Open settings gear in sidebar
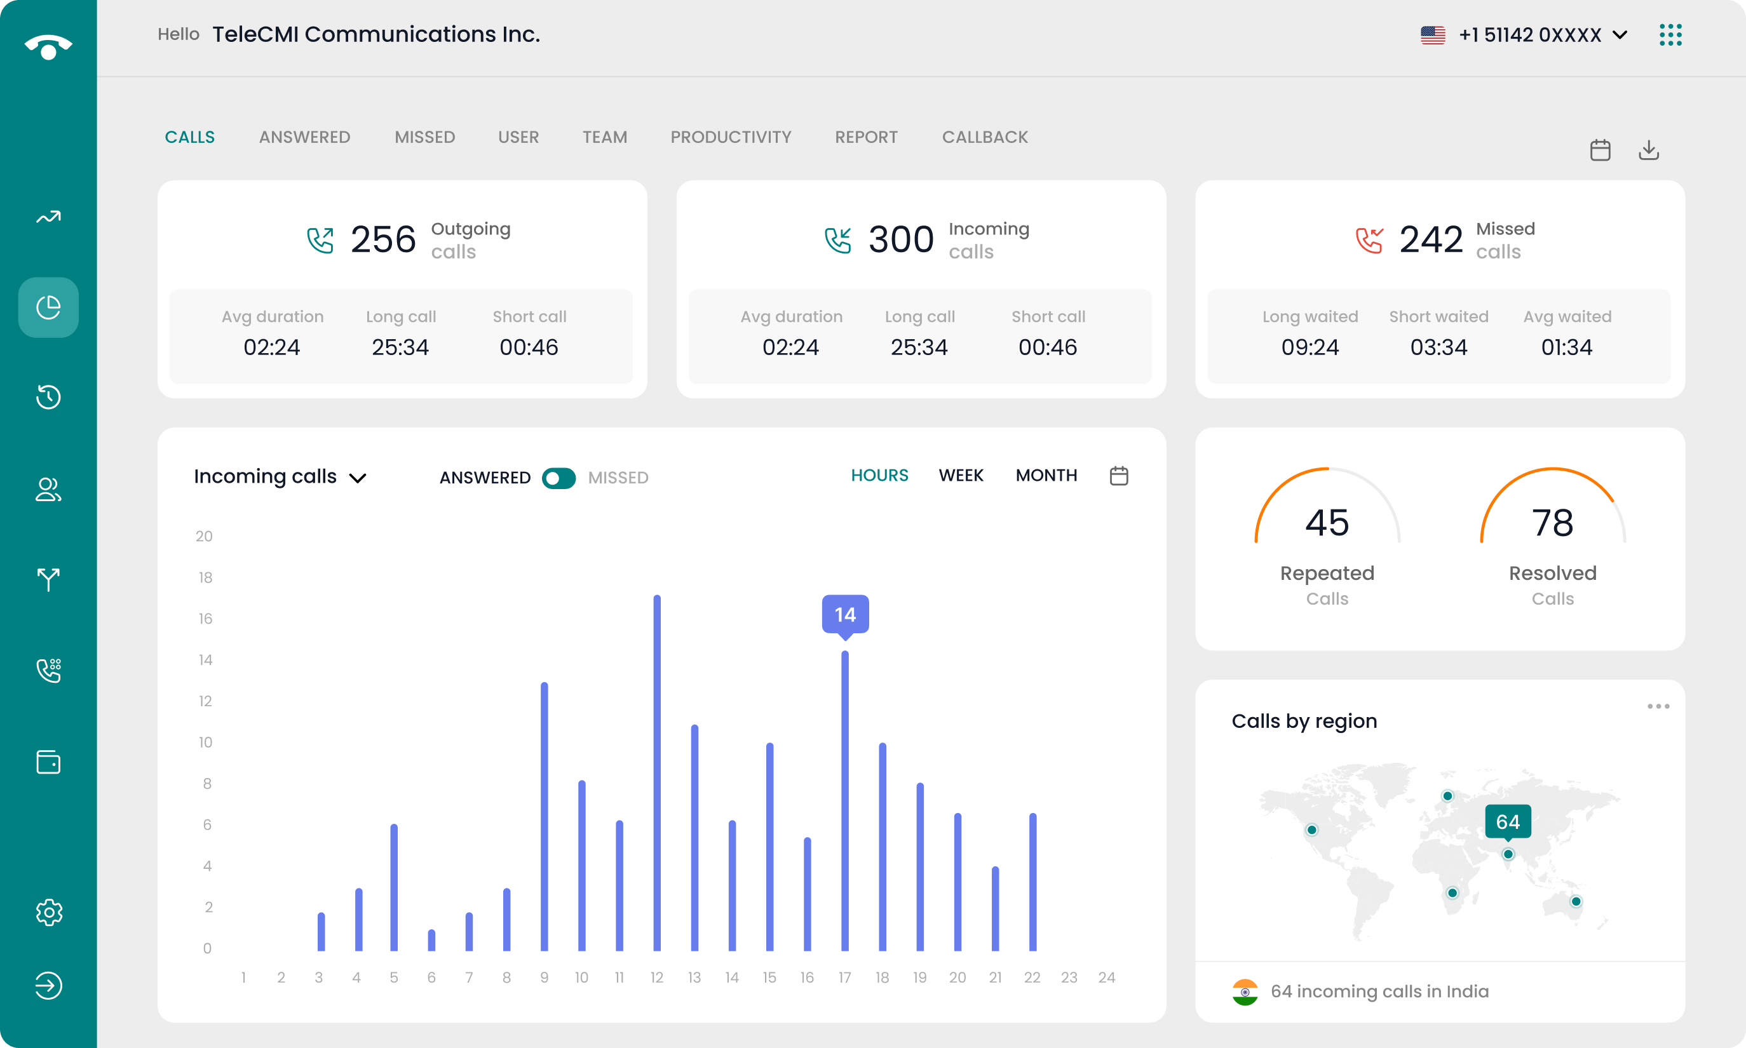1746x1048 pixels. pos(49,913)
